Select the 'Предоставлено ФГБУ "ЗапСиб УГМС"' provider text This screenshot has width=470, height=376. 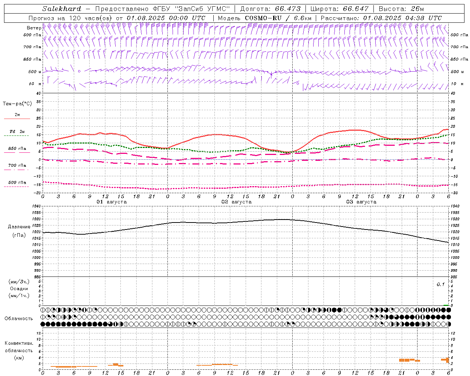point(162,9)
